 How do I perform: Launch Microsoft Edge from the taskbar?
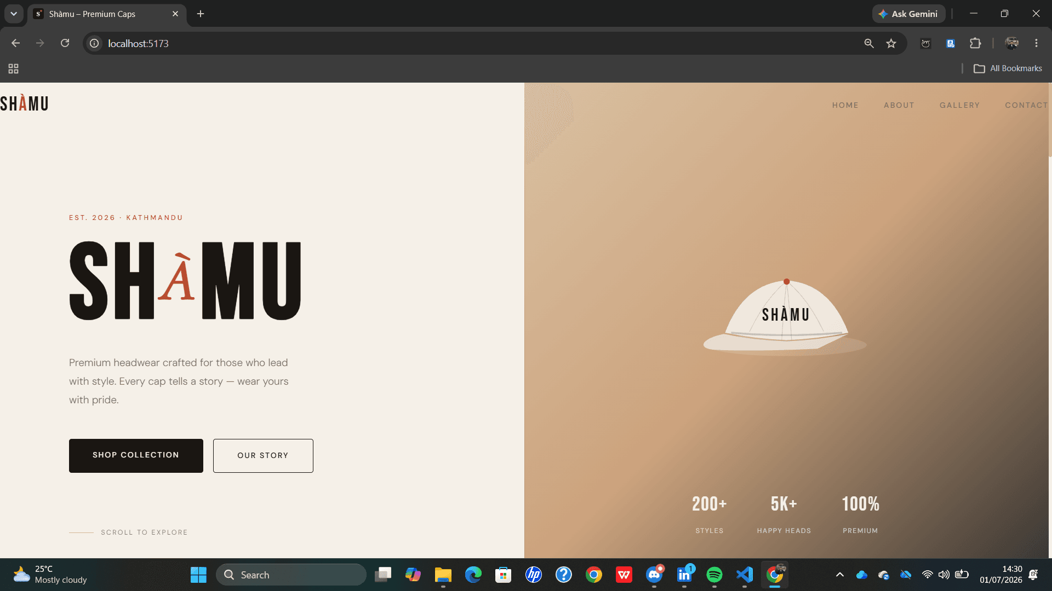473,575
